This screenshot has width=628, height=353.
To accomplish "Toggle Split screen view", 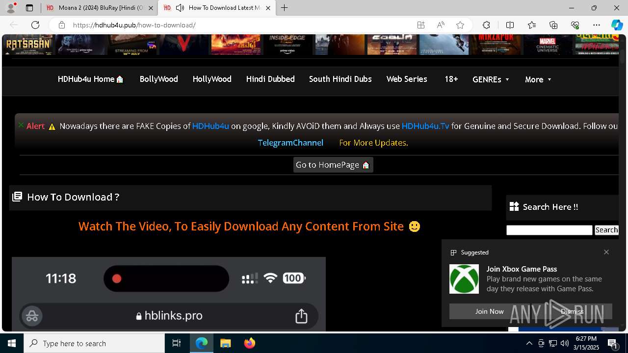I will 510,25.
